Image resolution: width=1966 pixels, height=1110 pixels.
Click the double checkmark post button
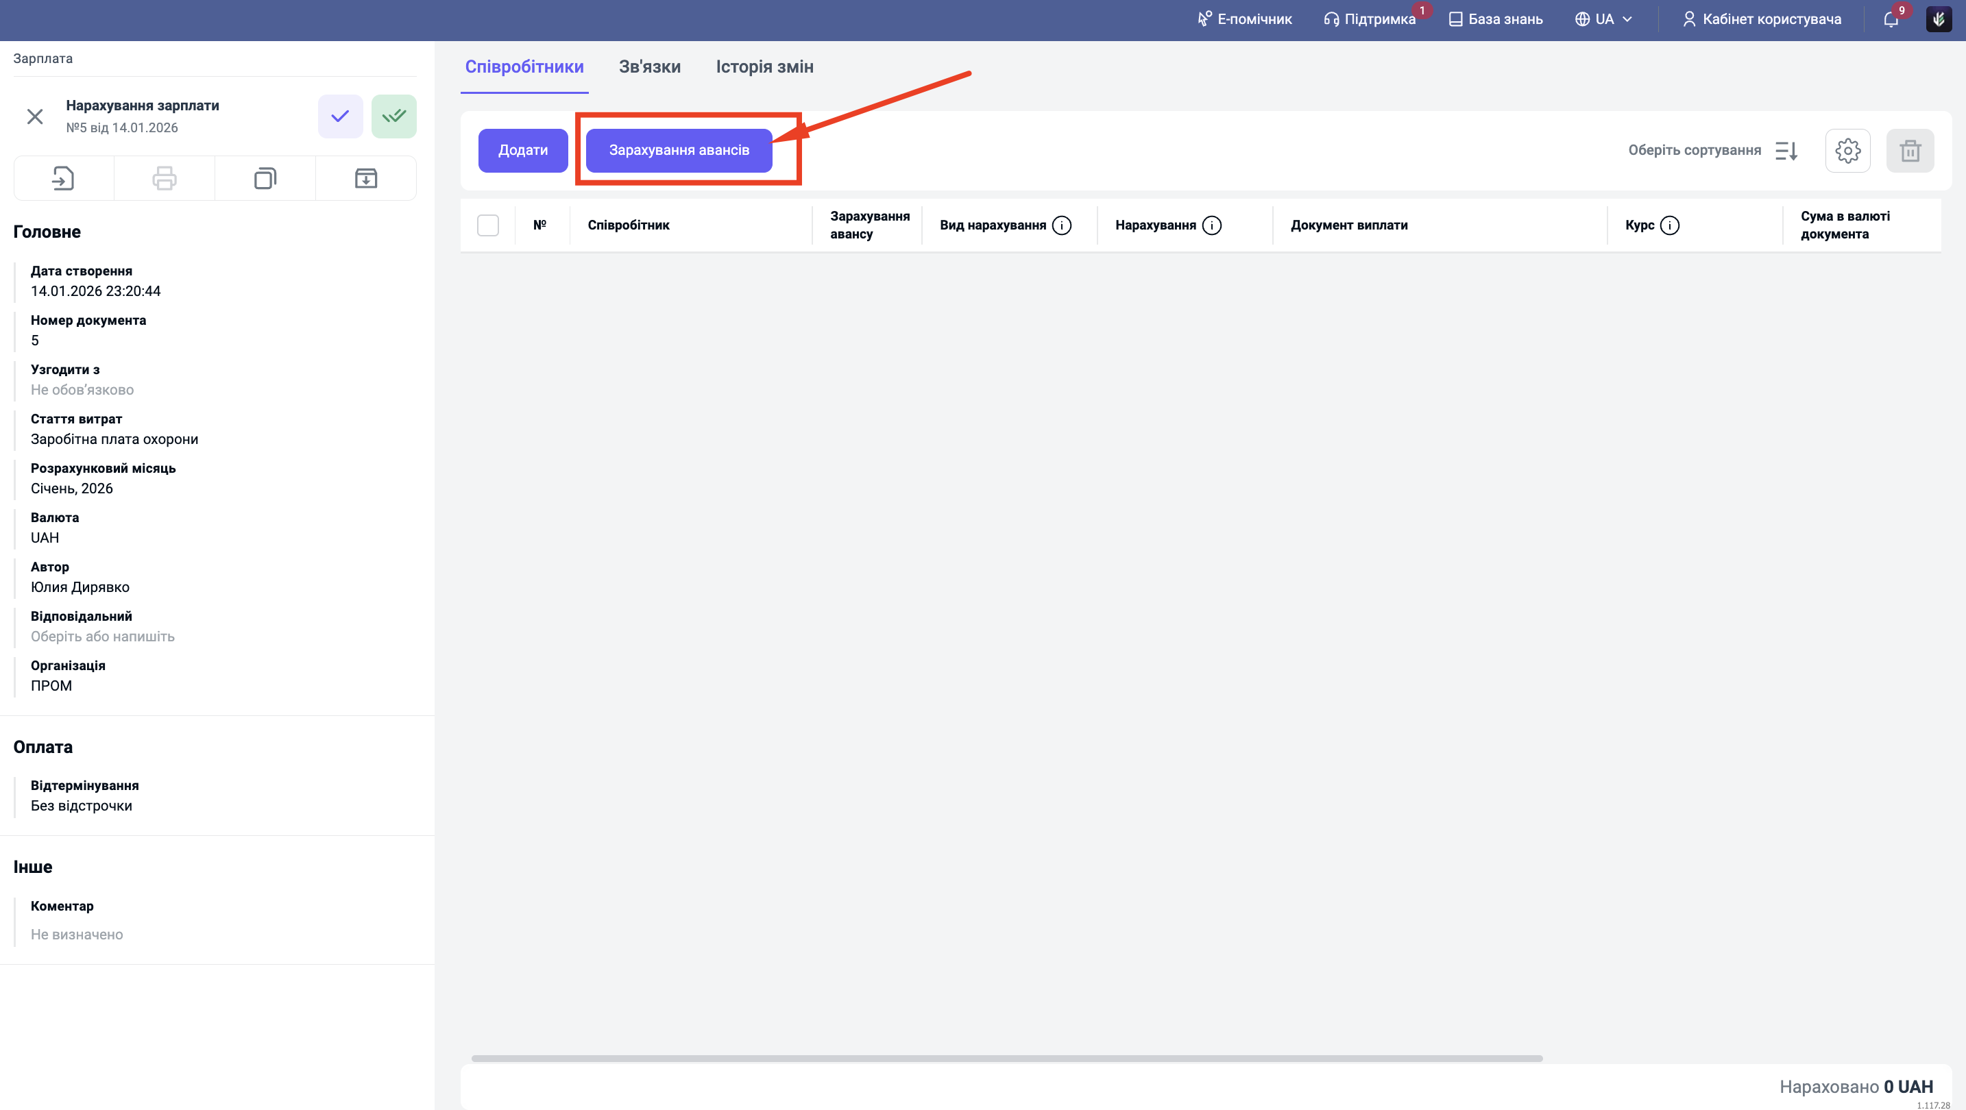tap(393, 116)
